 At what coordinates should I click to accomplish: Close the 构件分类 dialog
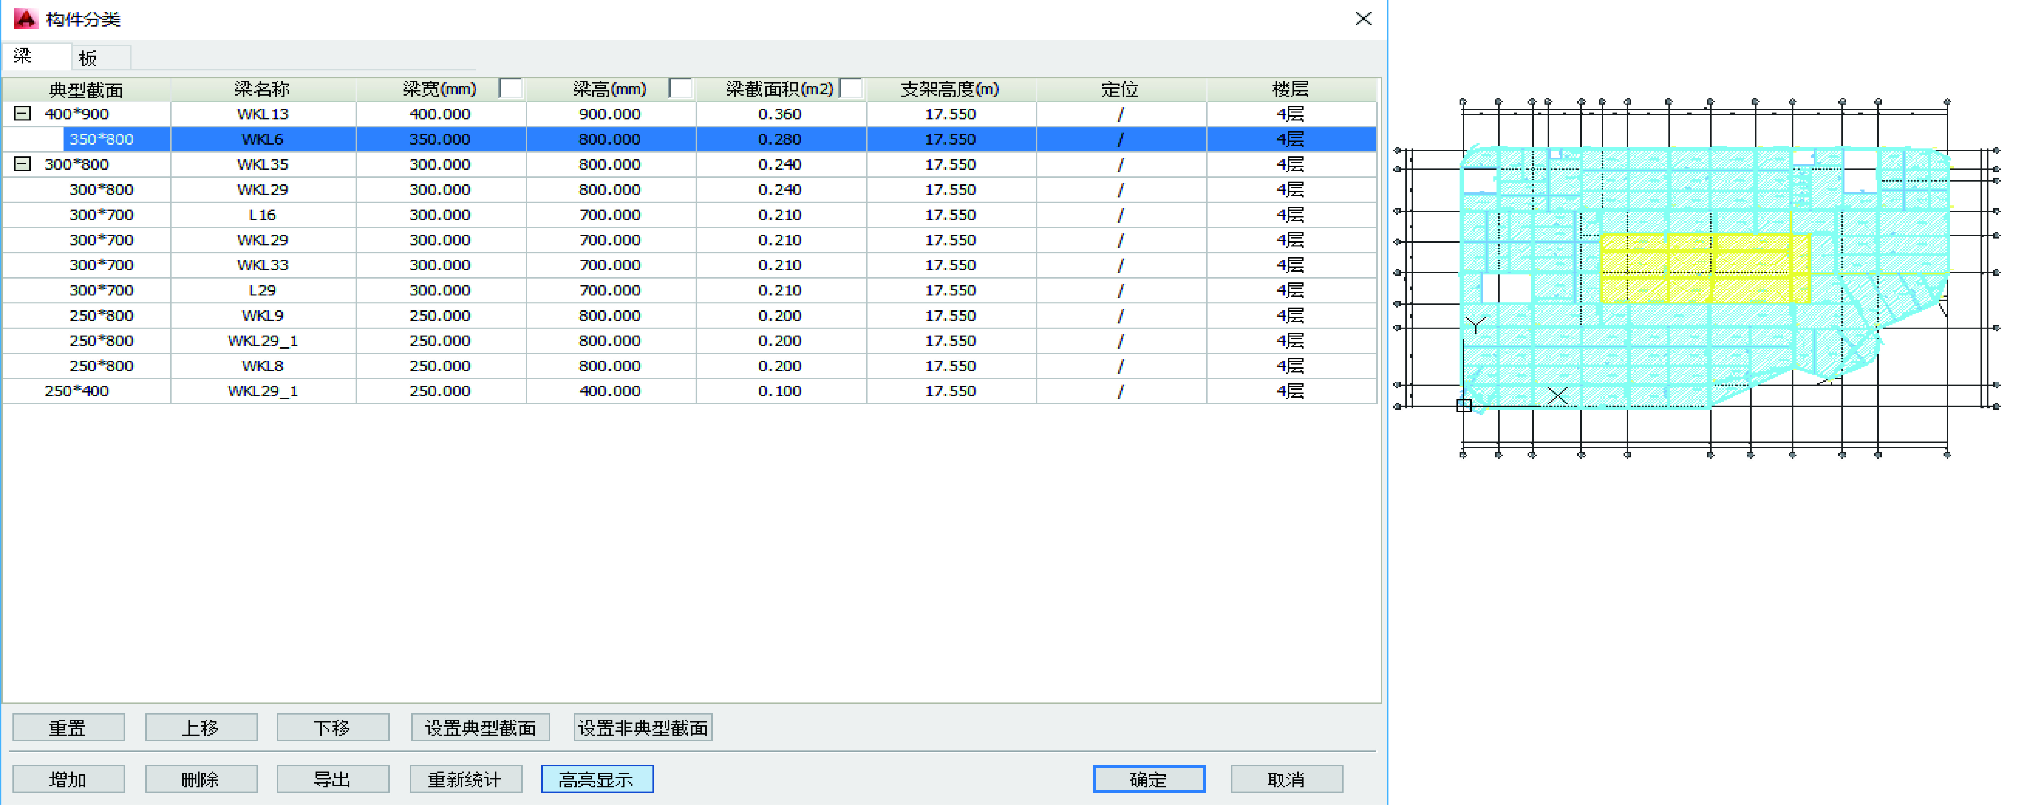point(1363,19)
